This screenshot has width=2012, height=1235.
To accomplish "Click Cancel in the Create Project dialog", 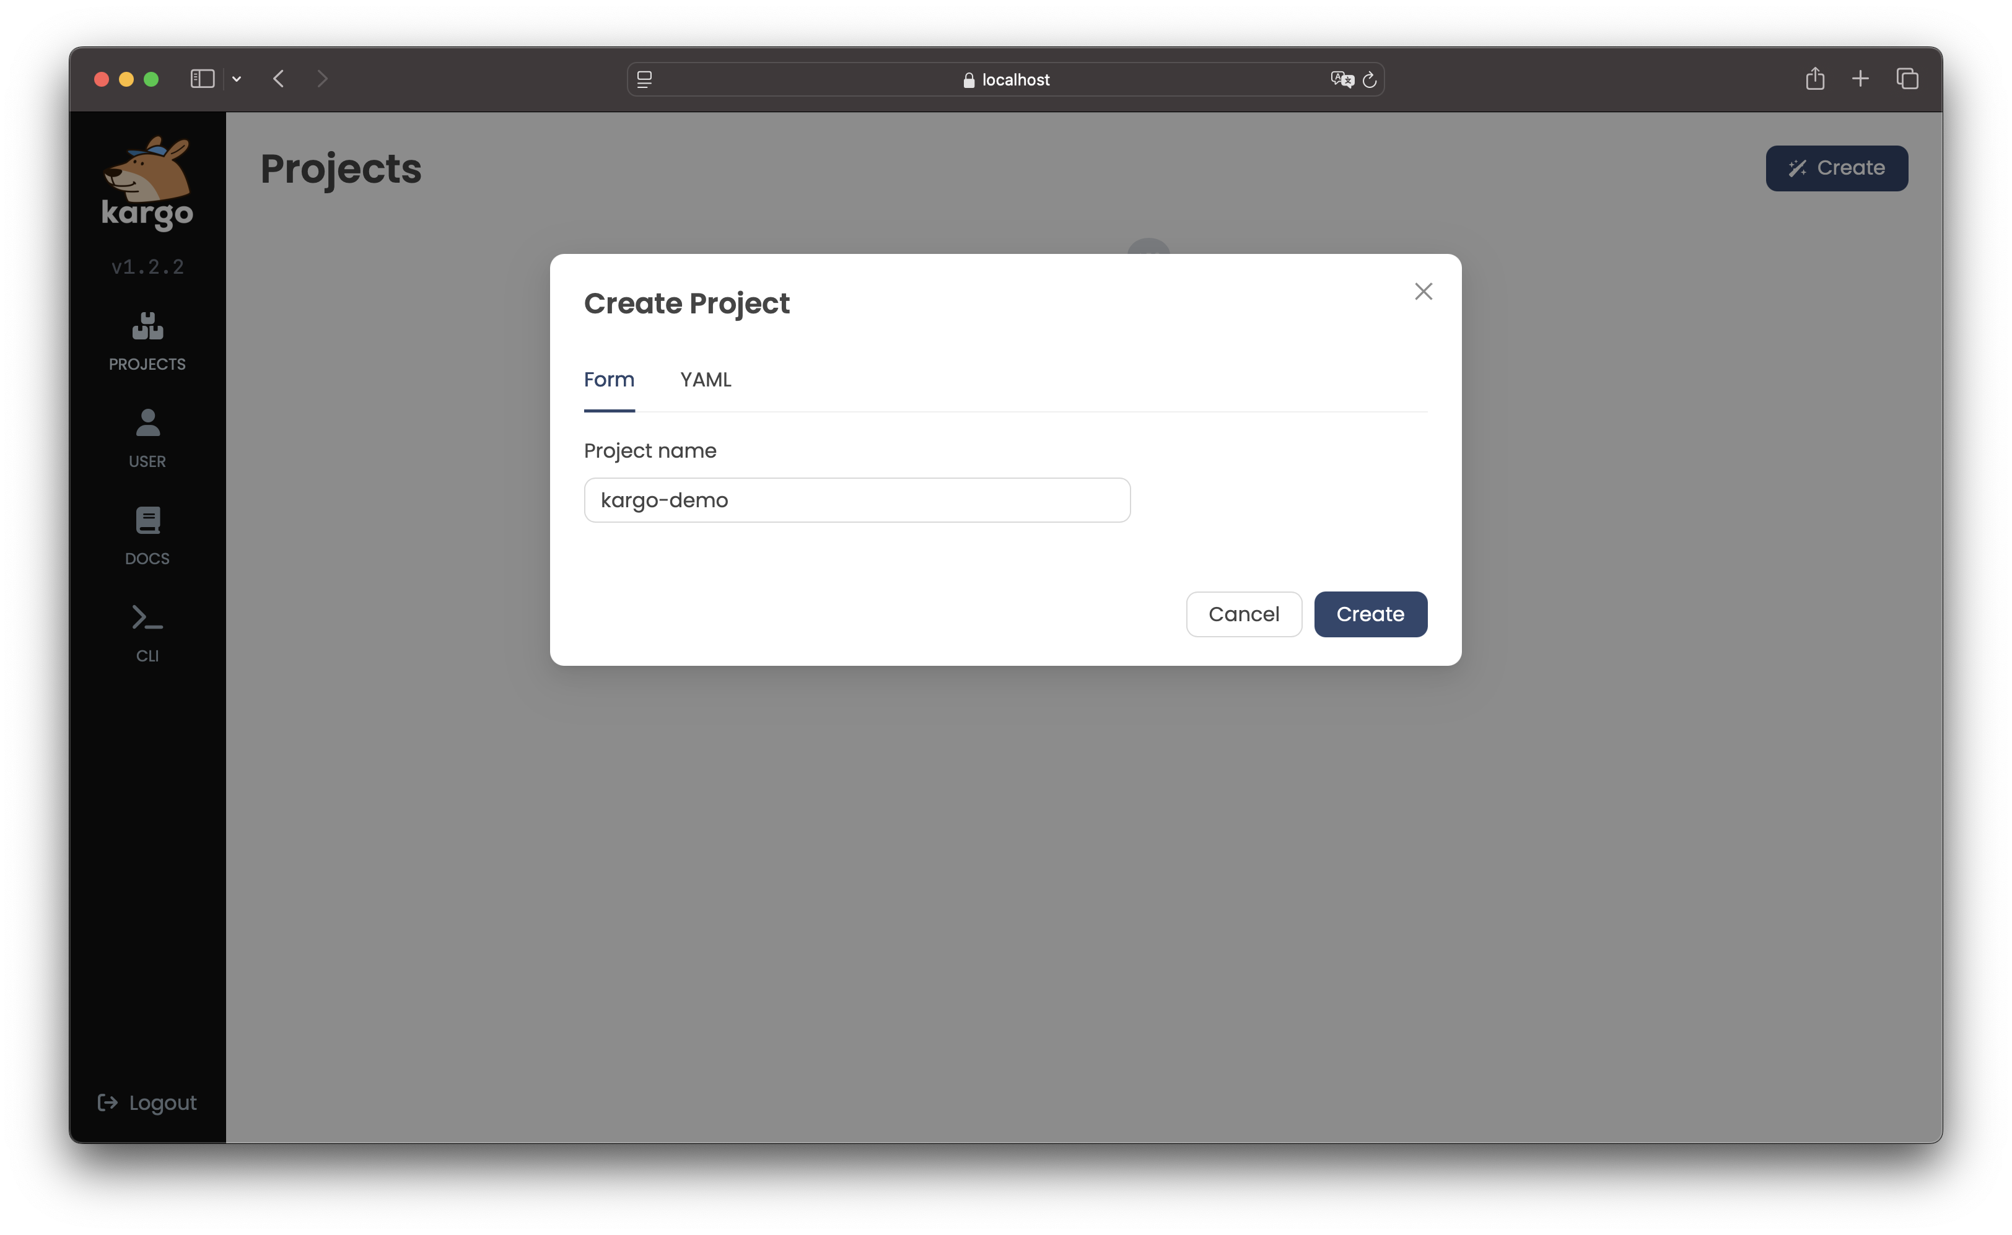I will pos(1243,614).
